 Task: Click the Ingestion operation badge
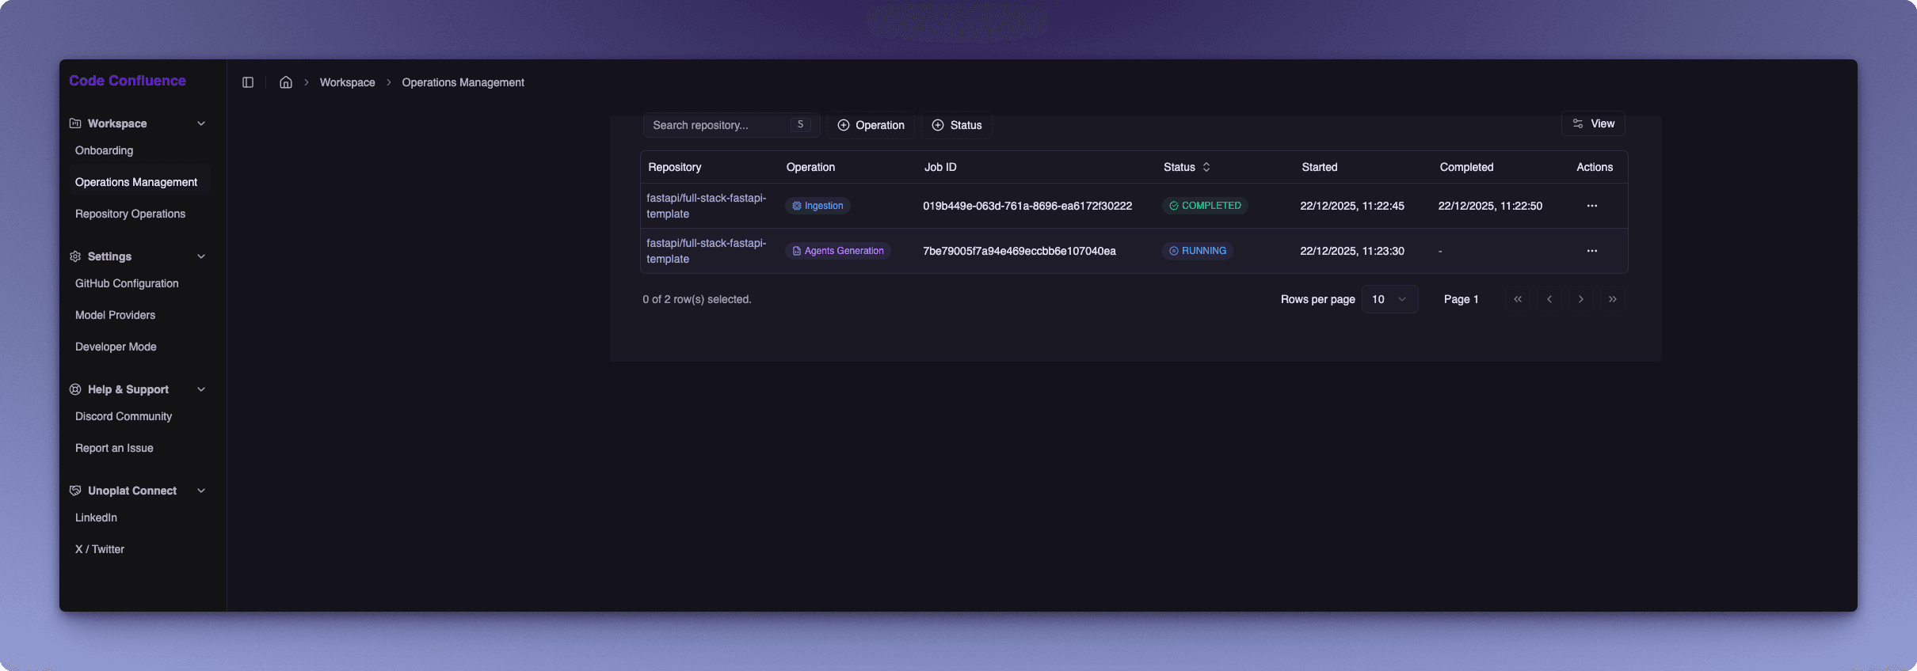tap(817, 206)
